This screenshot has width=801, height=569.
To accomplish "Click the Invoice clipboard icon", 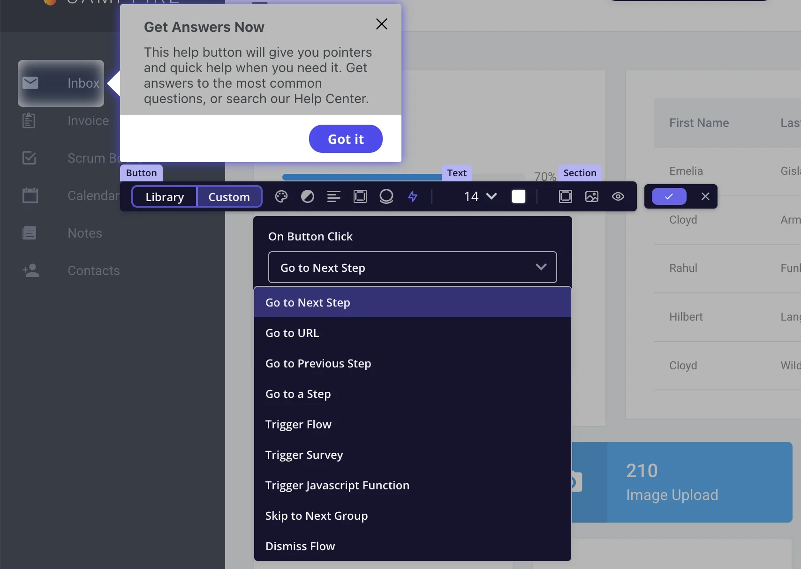I will [x=29, y=120].
